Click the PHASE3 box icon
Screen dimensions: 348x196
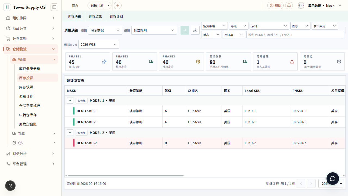(198, 62)
